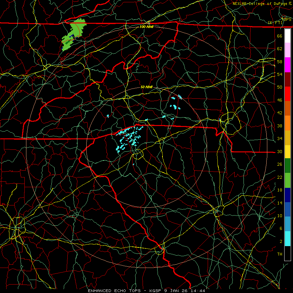Click the yellow 30 kft legend swatch
Screen dimensions: 293x293
(287, 151)
